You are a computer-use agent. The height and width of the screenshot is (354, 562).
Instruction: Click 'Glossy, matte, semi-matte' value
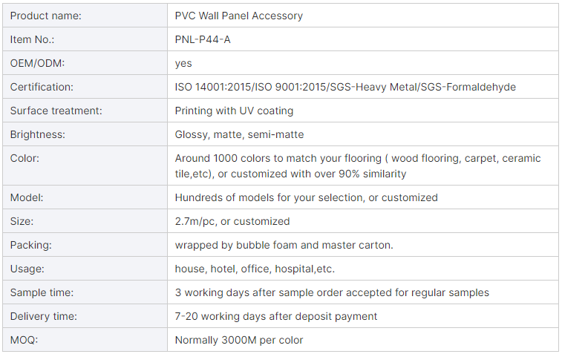click(x=239, y=134)
